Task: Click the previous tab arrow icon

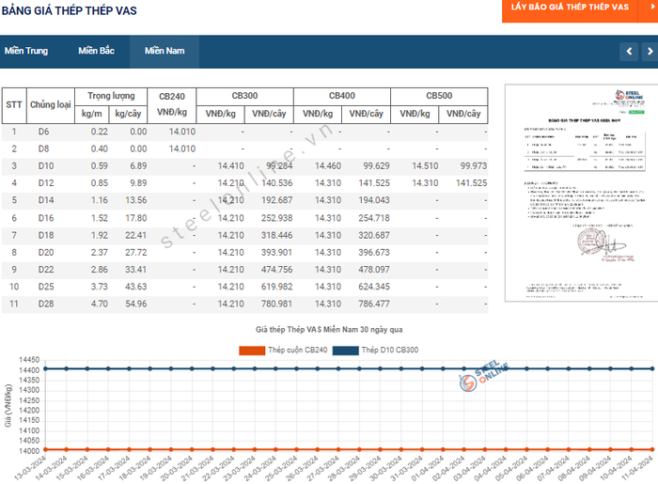Action: tap(628, 51)
